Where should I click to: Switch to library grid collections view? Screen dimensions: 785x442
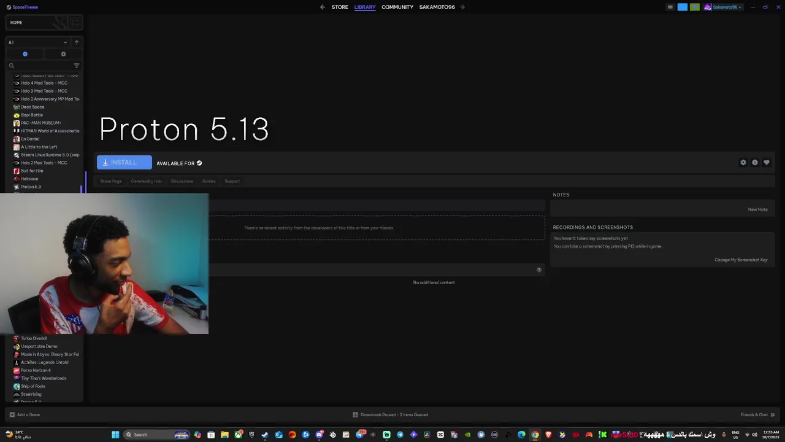coord(75,23)
